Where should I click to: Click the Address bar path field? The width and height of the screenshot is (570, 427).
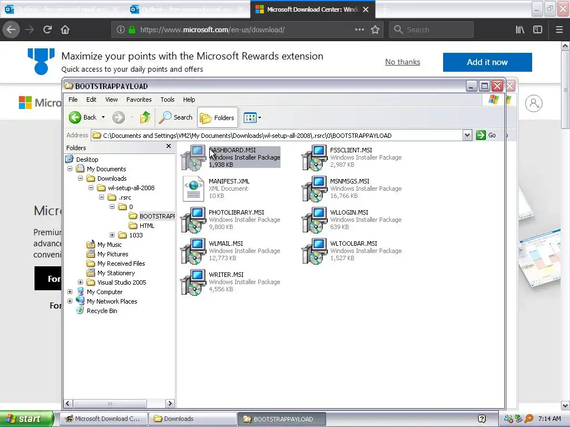point(277,136)
